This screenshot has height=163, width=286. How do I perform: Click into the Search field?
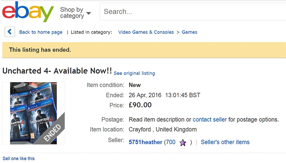pyautogui.click(x=191, y=12)
